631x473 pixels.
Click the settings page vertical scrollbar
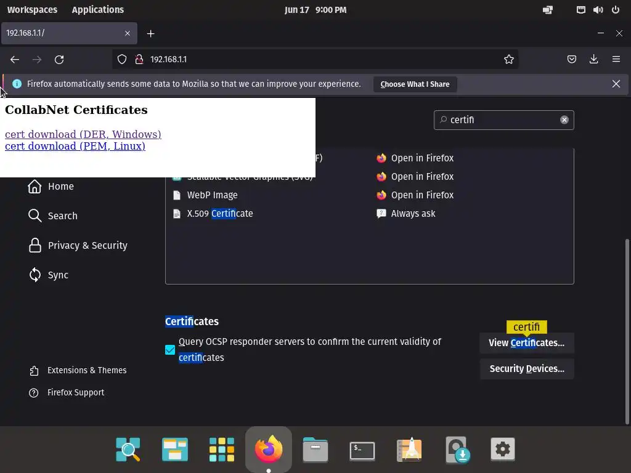click(x=627, y=331)
